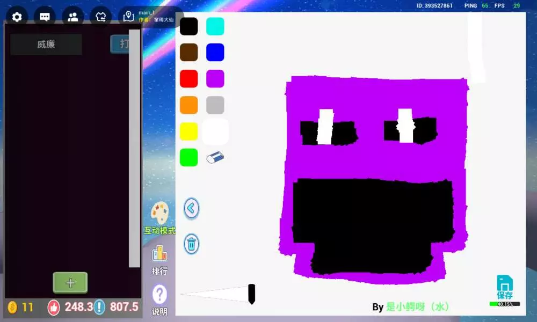This screenshot has width=537, height=322.
Task: Click the brush size slider handle
Action: tap(251, 294)
